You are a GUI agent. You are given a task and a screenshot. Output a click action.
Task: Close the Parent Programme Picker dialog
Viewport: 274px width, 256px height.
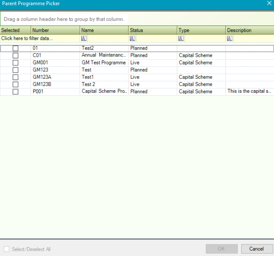coord(269,3)
